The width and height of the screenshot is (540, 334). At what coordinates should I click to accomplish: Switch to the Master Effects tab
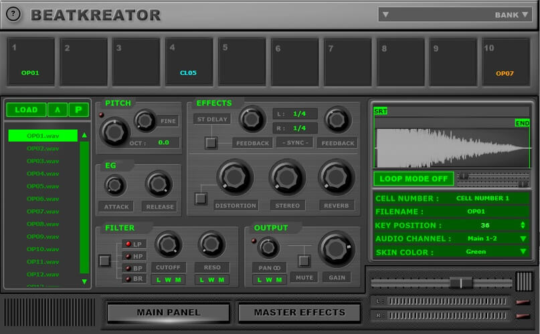pyautogui.click(x=299, y=313)
